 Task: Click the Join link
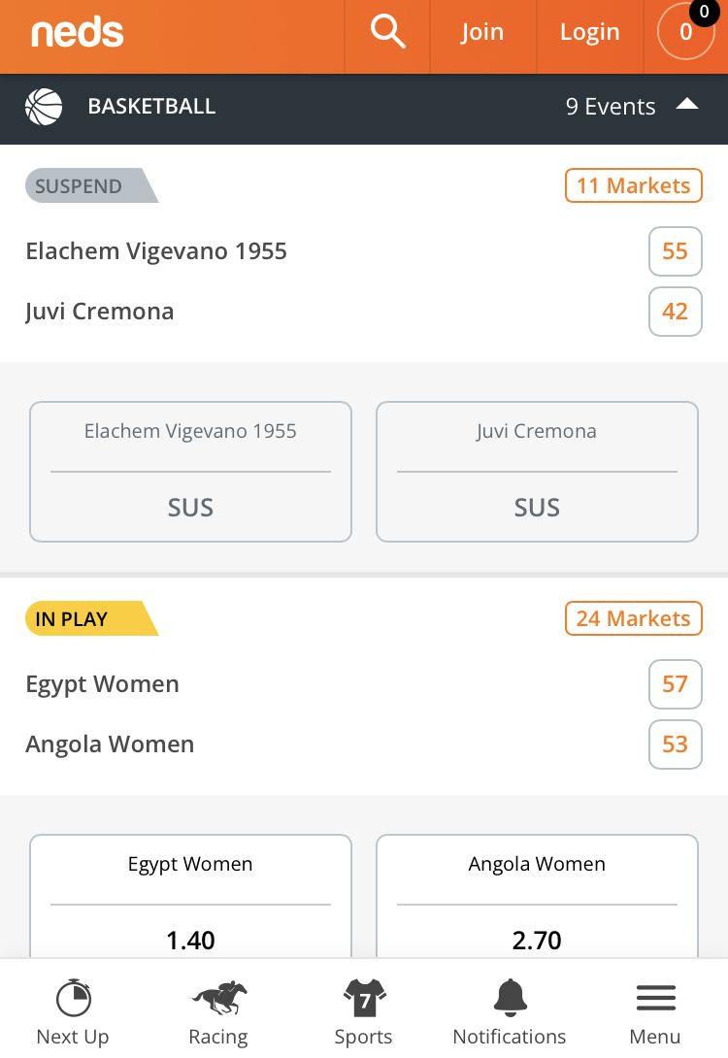[482, 32]
